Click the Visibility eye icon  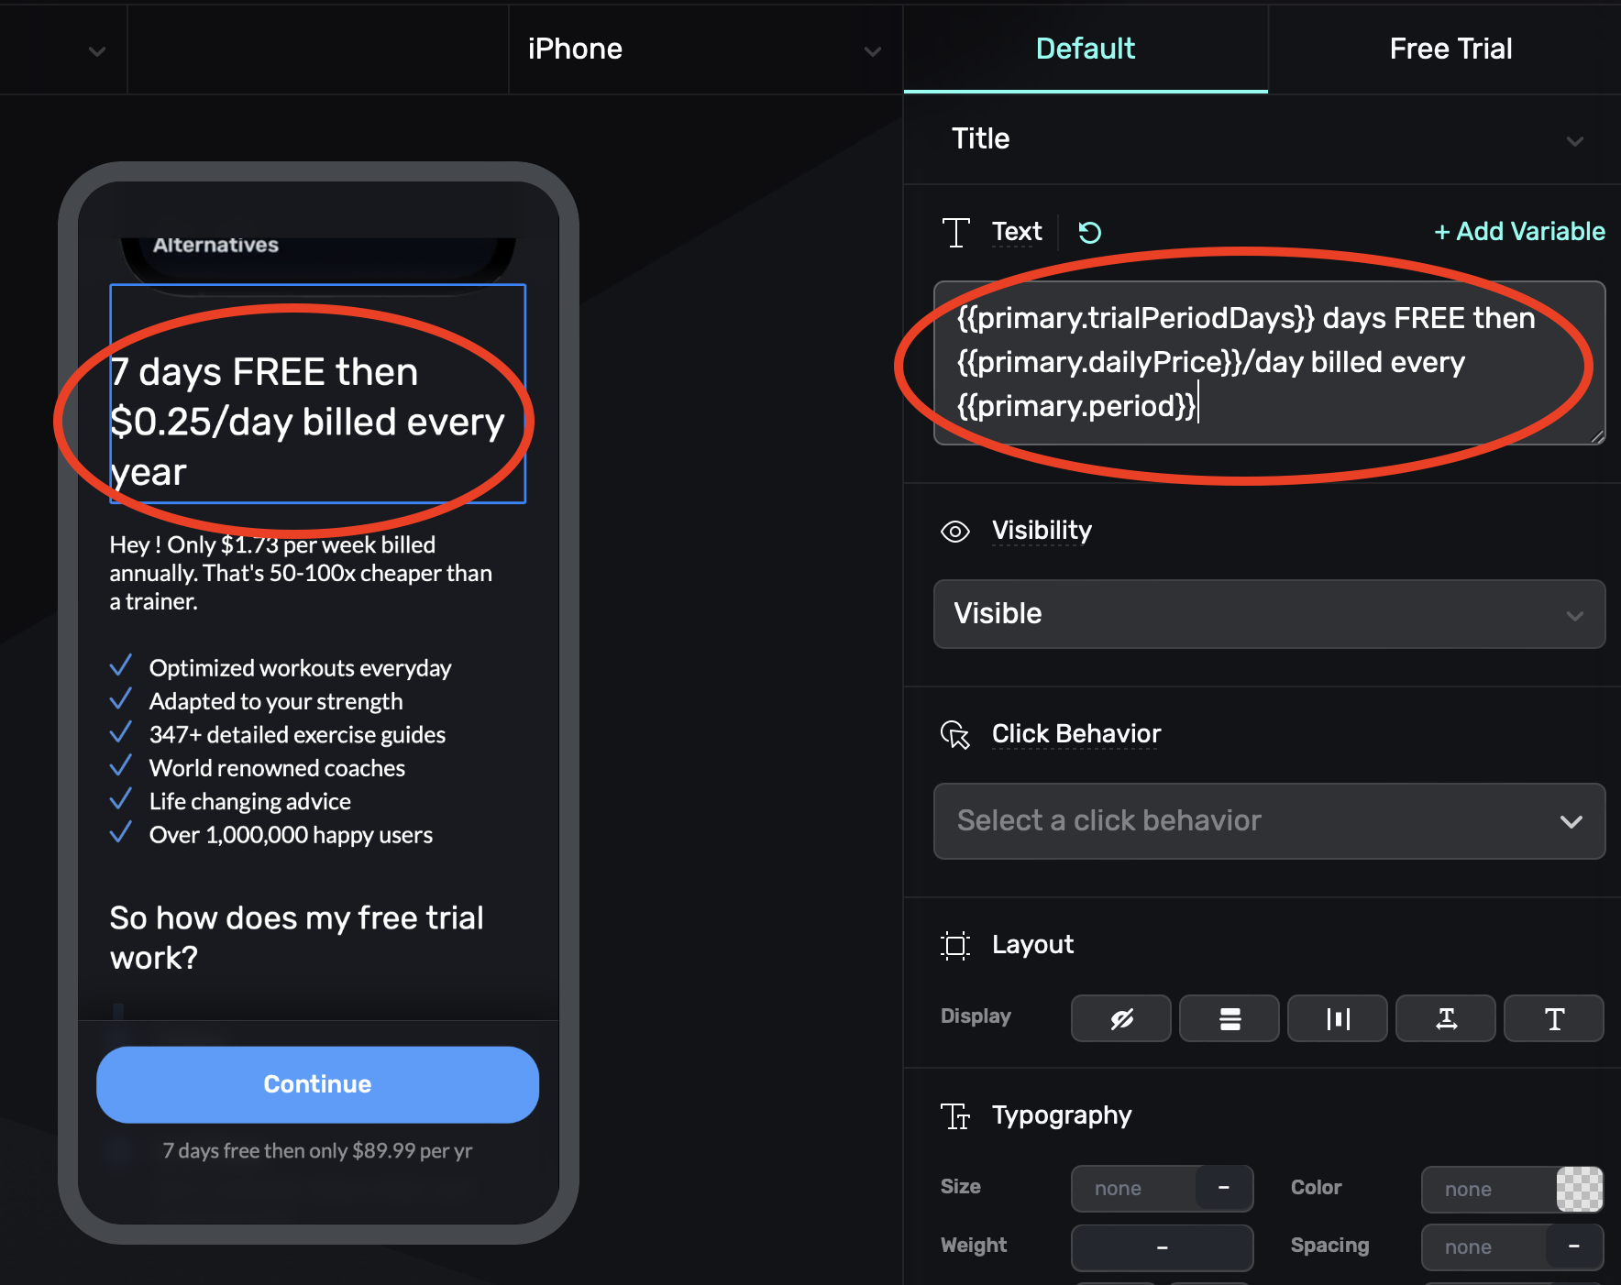click(954, 532)
